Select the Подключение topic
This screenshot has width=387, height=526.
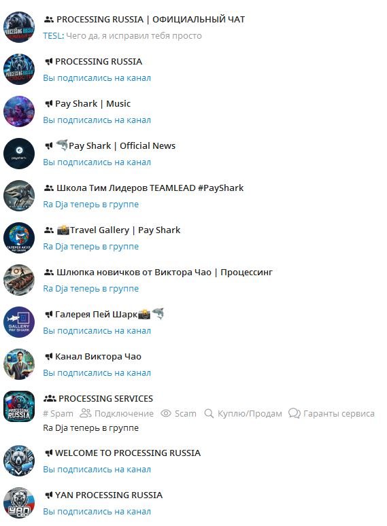[117, 414]
